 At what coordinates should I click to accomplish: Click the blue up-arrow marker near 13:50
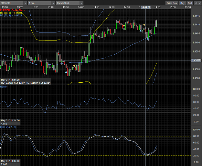[x=66, y=72]
